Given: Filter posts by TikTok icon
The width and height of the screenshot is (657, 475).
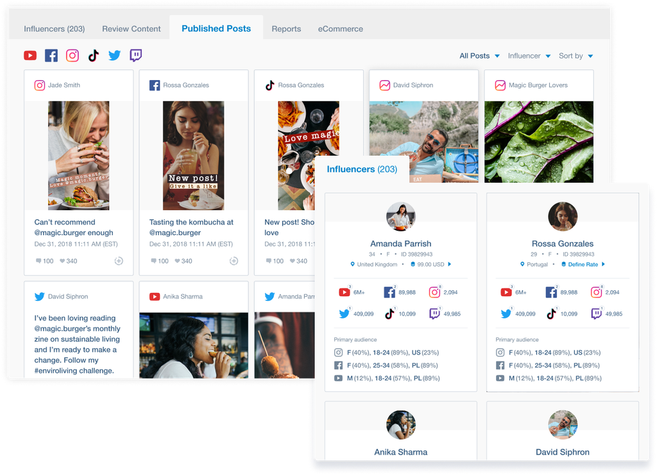Looking at the screenshot, I should 94,56.
